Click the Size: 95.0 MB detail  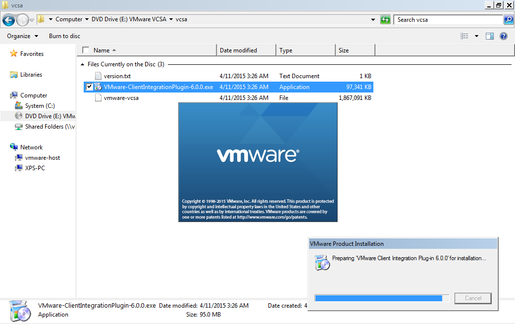tap(204, 315)
